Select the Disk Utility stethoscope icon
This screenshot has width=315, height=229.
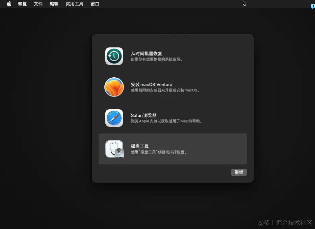point(115,149)
